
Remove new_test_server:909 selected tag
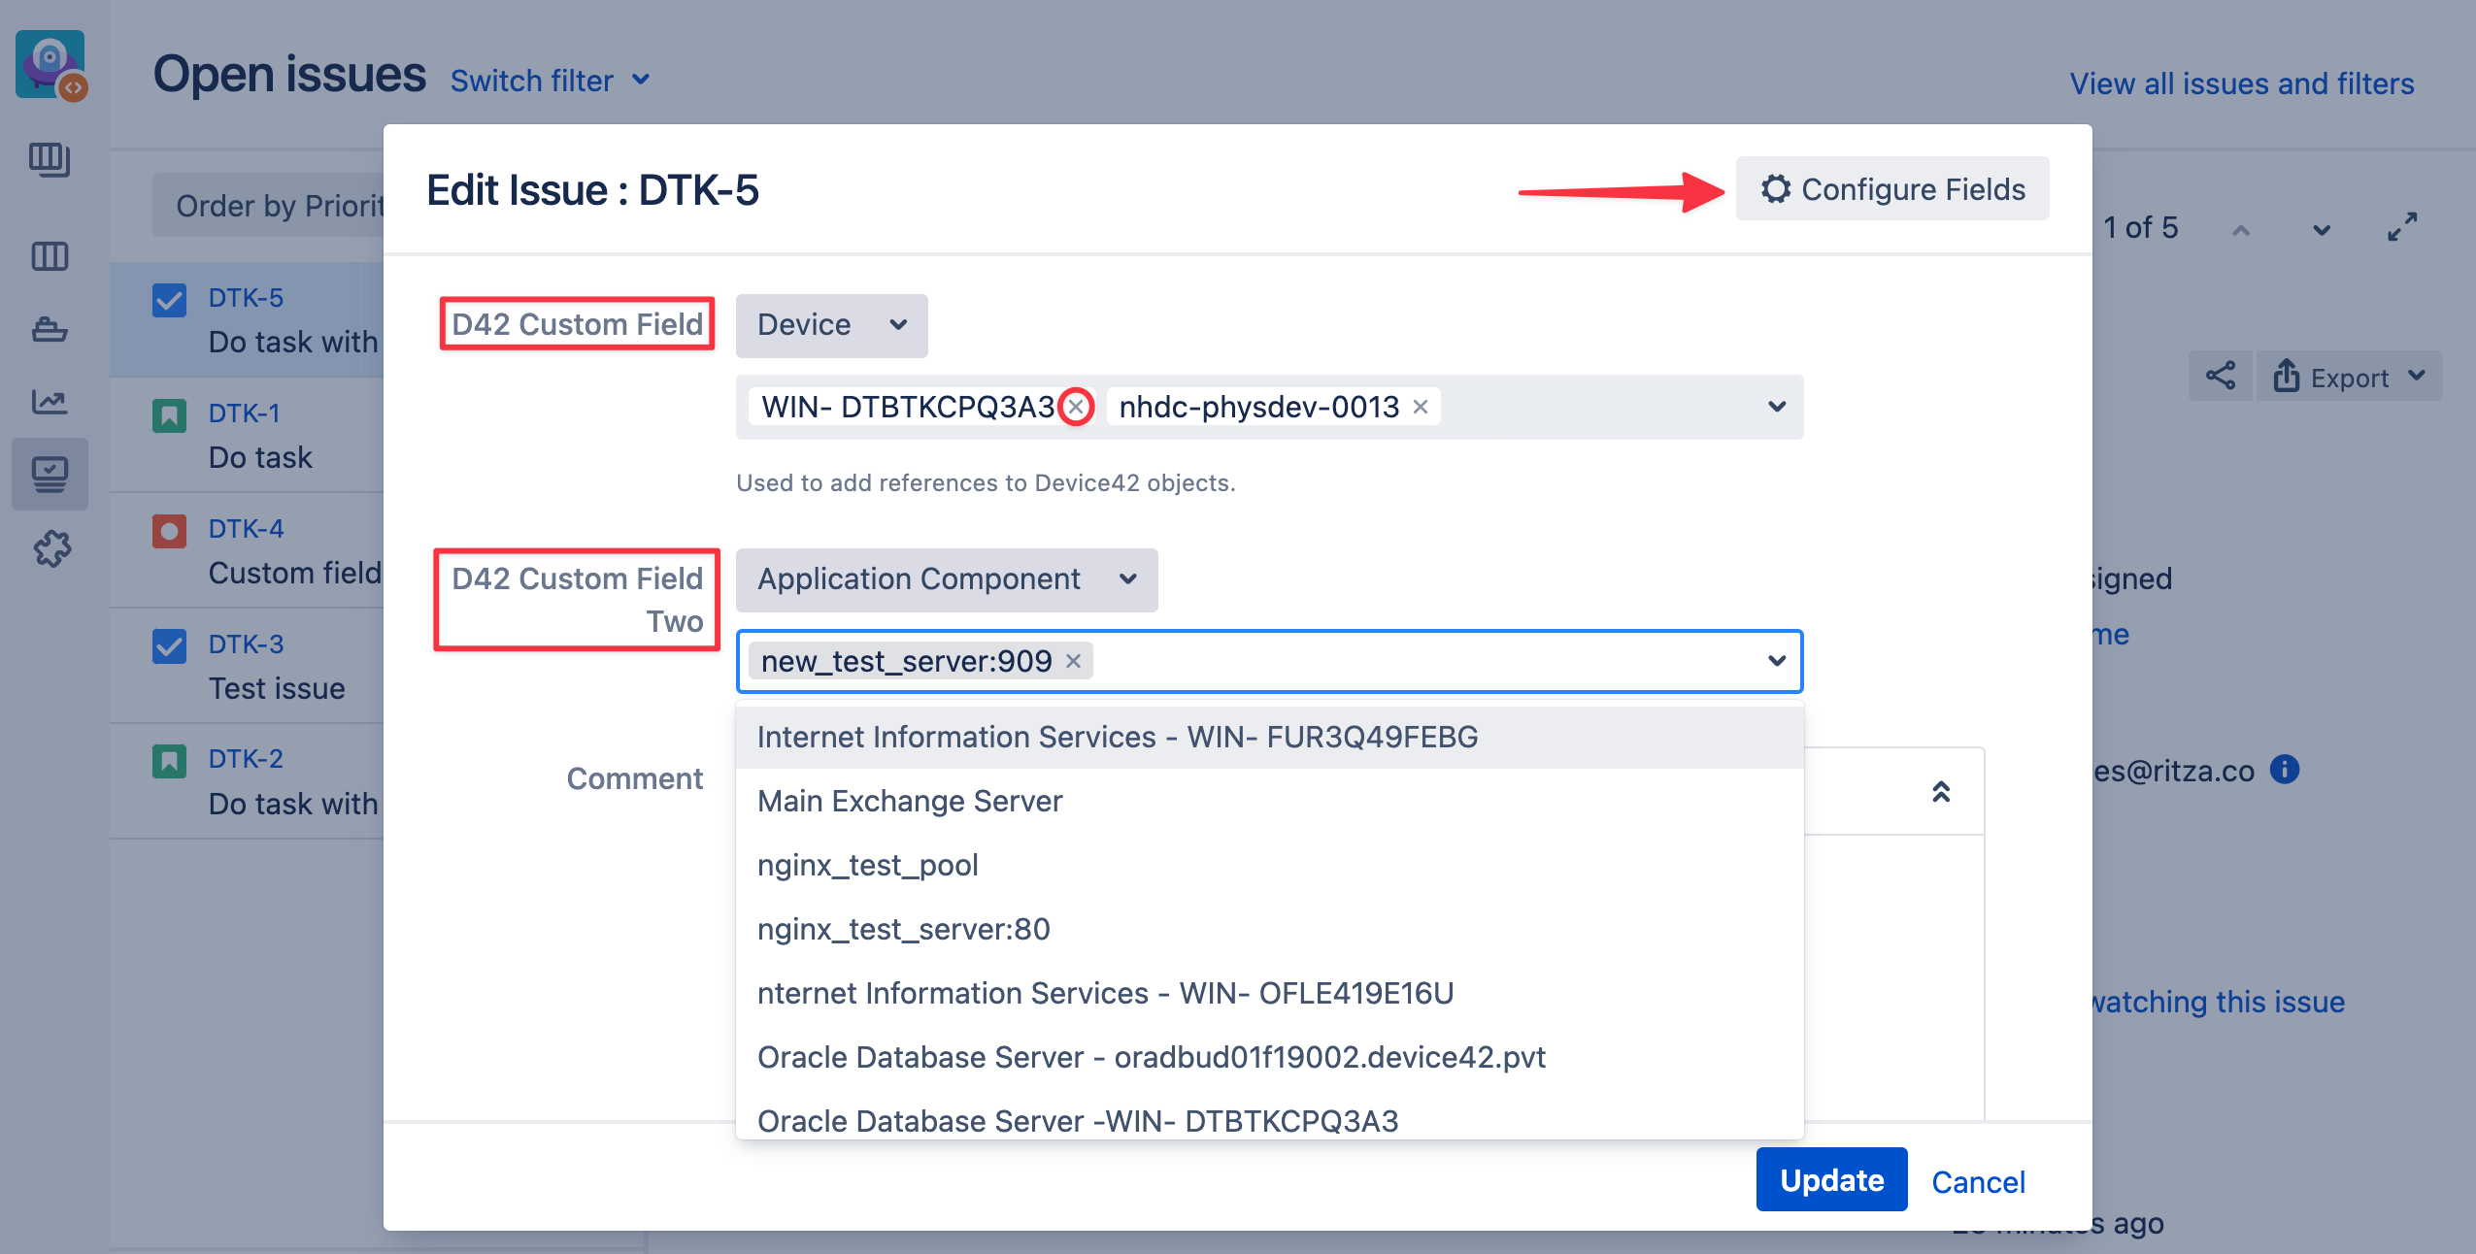pyautogui.click(x=1073, y=661)
